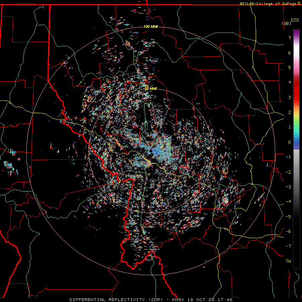Click the 2 value on the scale
The image size is (302, 302).
290,112
